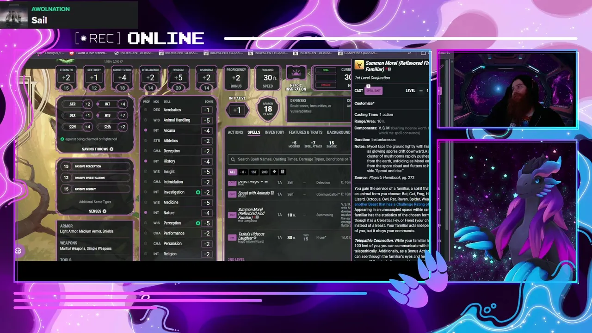Roll Initiative +1
Viewport: 592px width, 333px height.
237,110
